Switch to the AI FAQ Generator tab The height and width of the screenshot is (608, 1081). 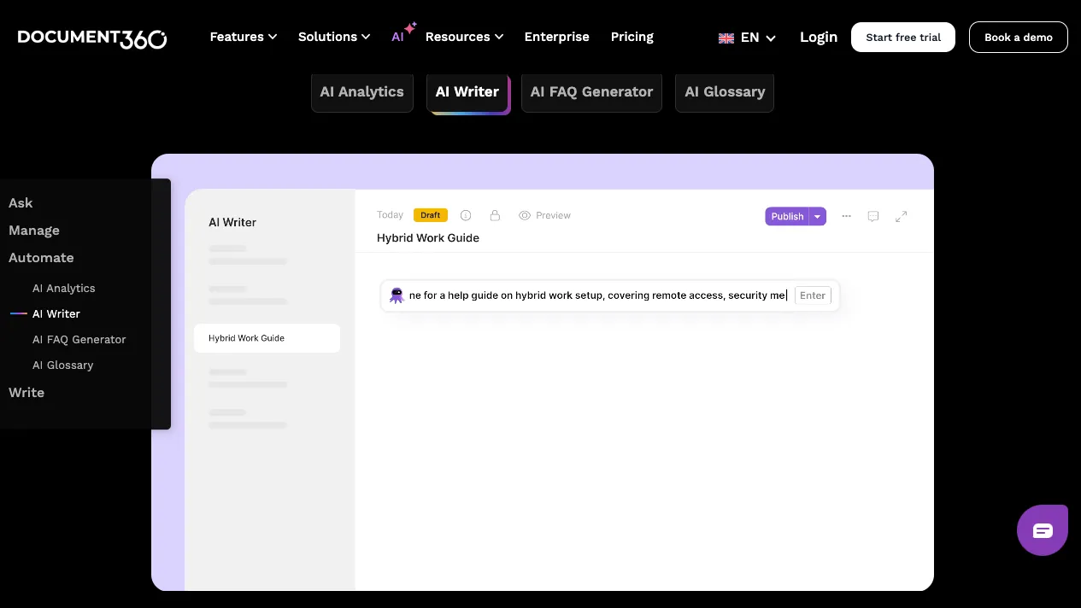(591, 92)
